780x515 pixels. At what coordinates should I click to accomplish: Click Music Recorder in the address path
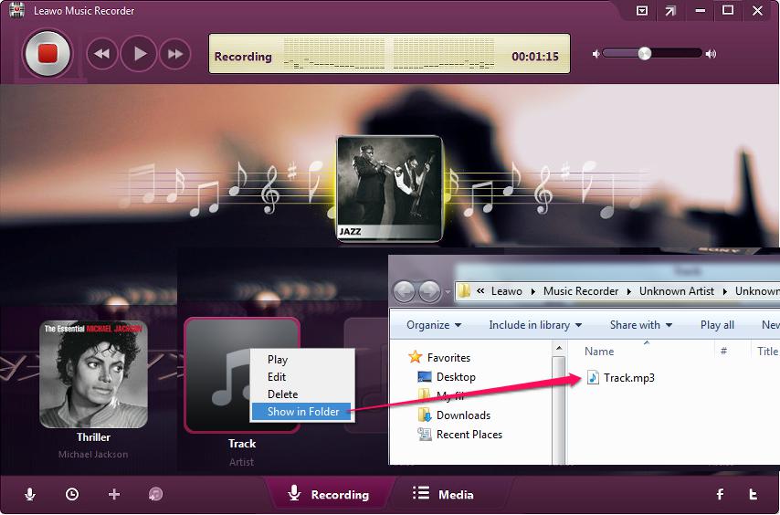click(581, 291)
